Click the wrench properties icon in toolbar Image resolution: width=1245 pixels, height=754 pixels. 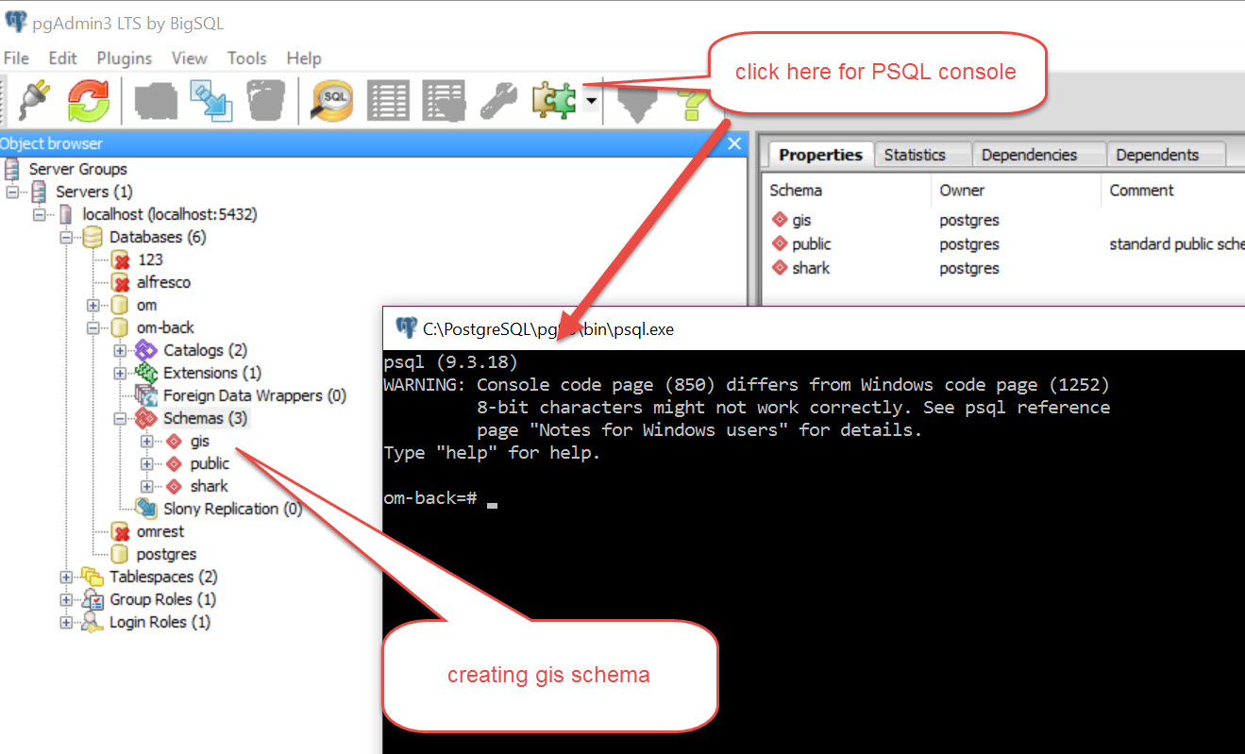point(498,100)
